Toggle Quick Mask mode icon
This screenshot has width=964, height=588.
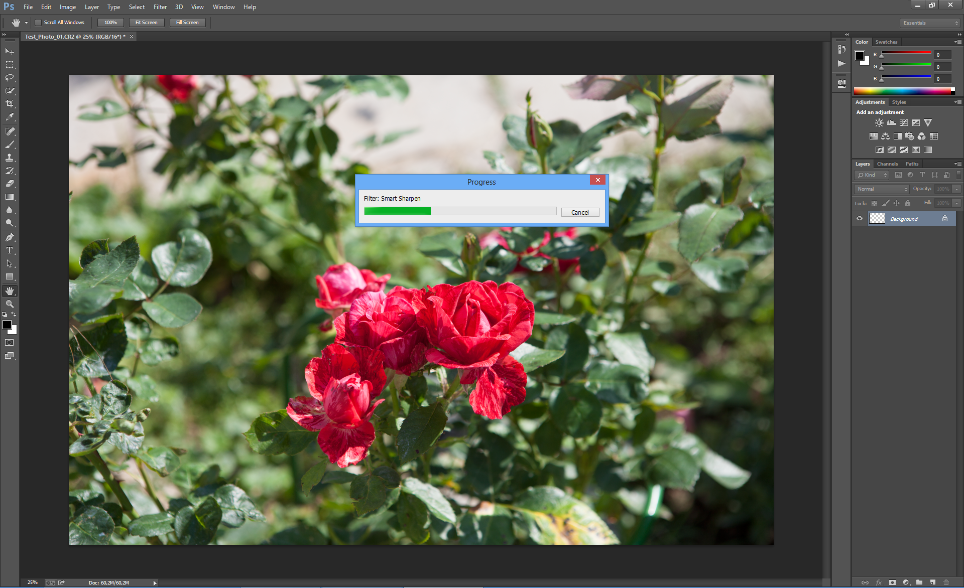coord(10,343)
